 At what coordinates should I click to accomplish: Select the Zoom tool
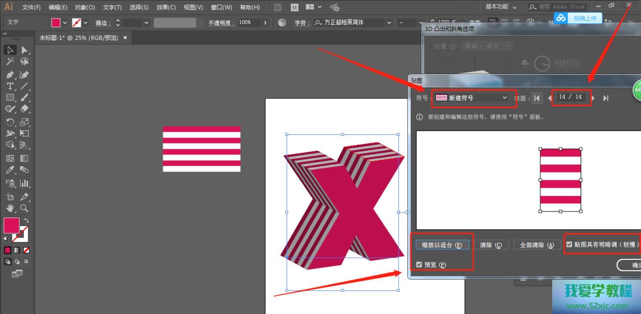[x=24, y=208]
